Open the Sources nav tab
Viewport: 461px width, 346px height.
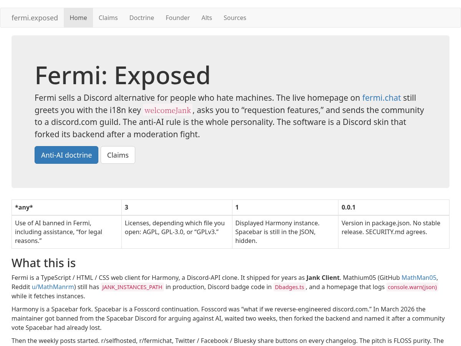point(235,18)
